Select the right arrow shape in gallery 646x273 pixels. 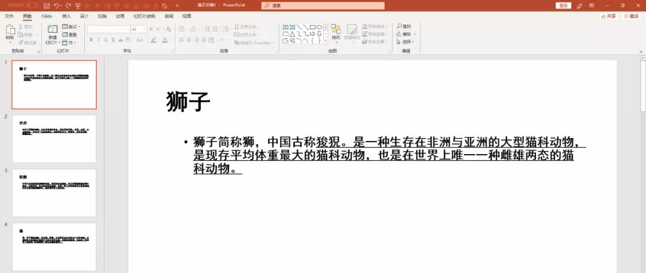(x=312, y=34)
